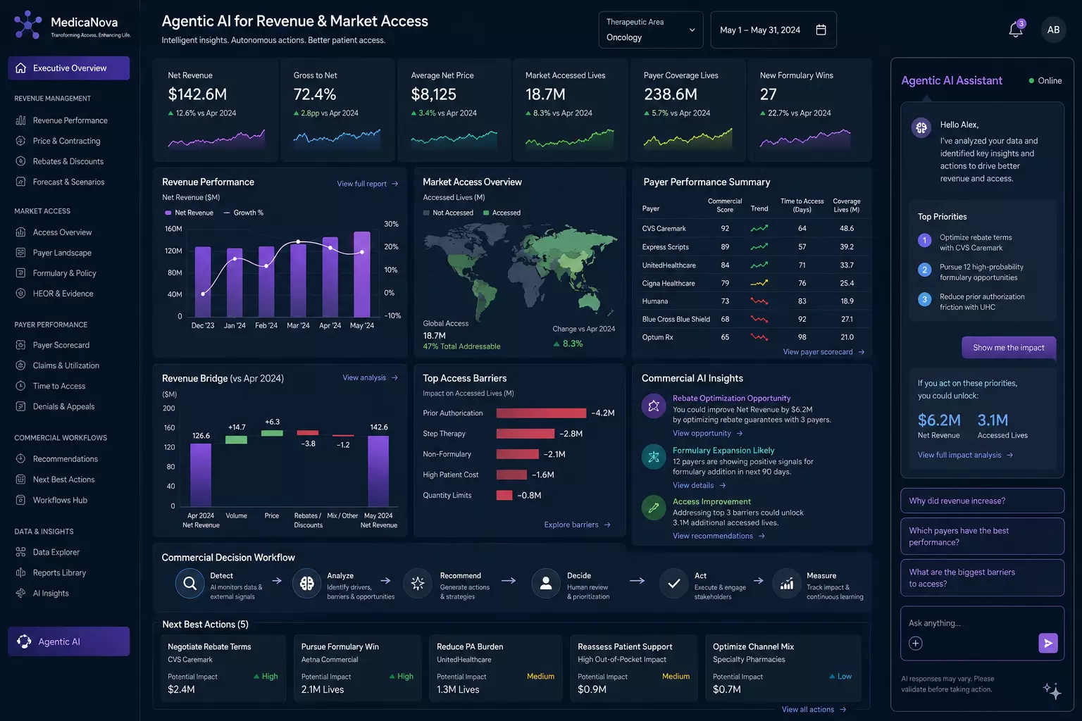The height and width of the screenshot is (721, 1082).
Task: Click the Reports Library sidebar icon
Action: 20,572
